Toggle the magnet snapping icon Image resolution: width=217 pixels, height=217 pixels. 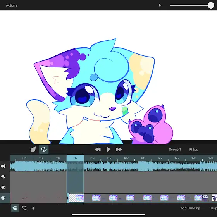click(15, 208)
